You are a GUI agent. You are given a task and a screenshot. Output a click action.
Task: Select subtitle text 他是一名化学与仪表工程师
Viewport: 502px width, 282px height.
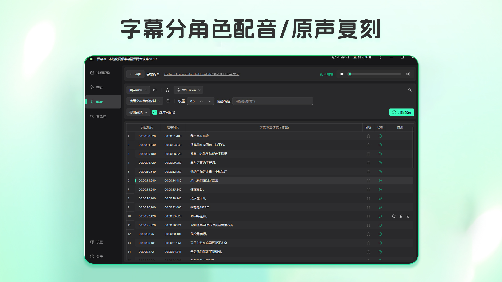[209, 154]
